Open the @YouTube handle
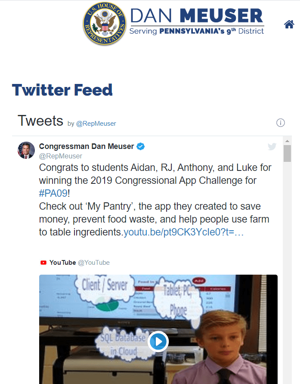The image size is (300, 384). click(94, 263)
